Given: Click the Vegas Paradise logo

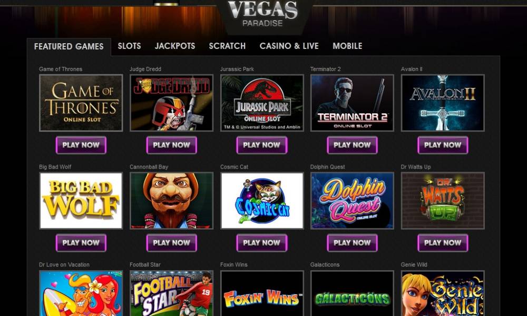Looking at the screenshot, I should pyautogui.click(x=263, y=14).
